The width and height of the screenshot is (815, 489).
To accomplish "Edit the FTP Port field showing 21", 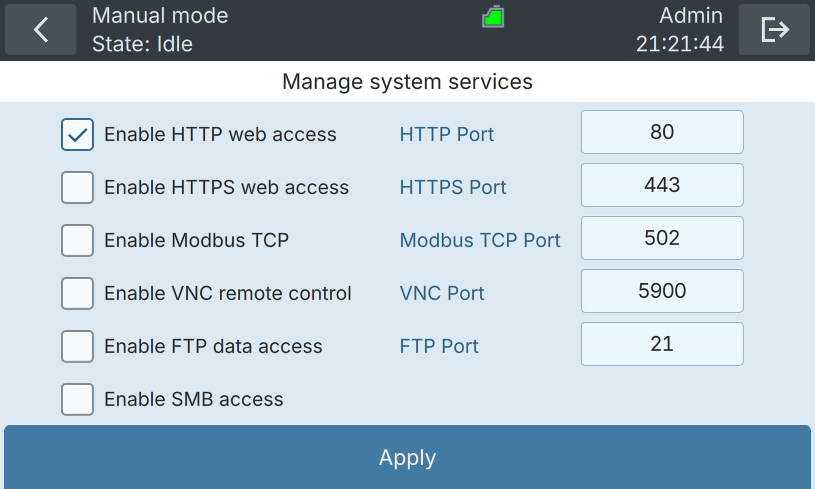I will 662,344.
